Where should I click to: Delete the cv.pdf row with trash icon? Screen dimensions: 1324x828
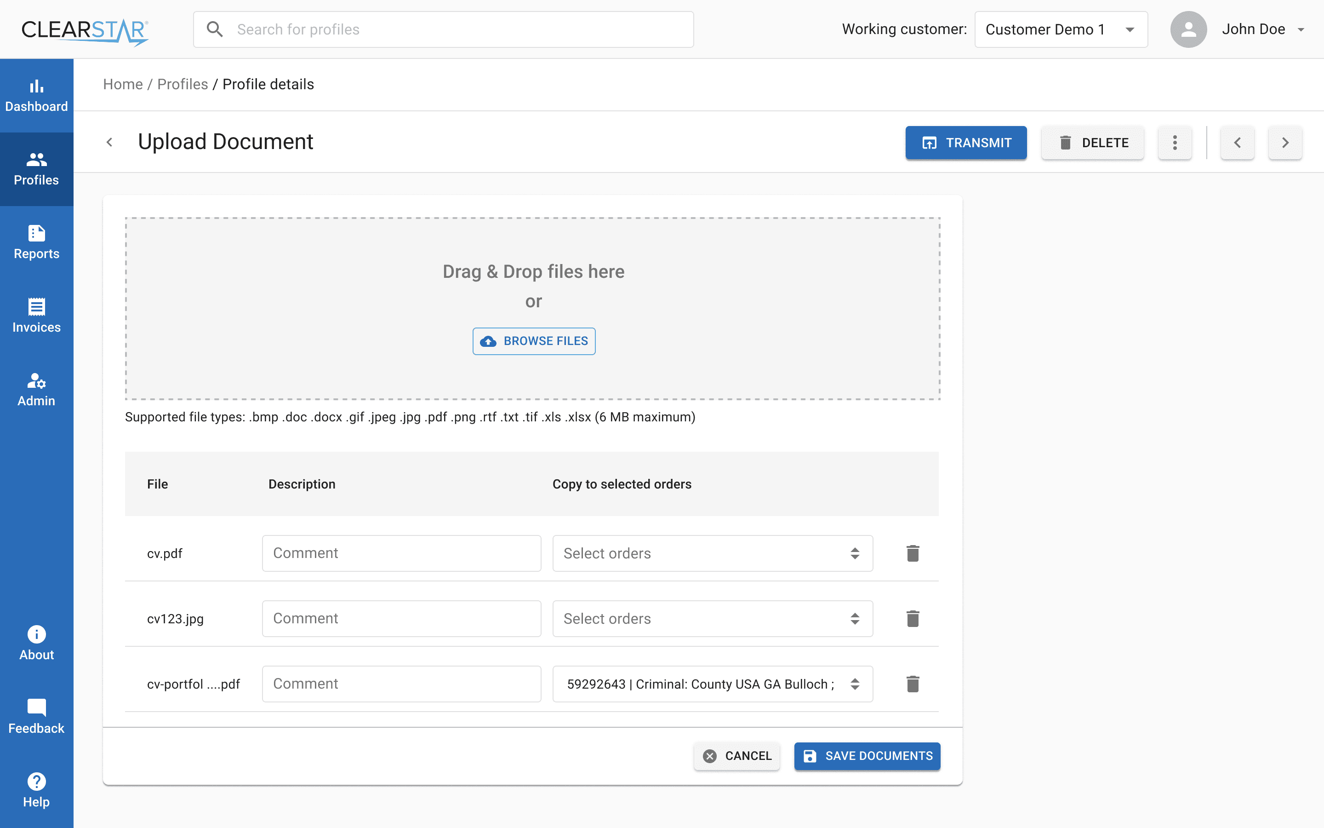click(x=912, y=553)
